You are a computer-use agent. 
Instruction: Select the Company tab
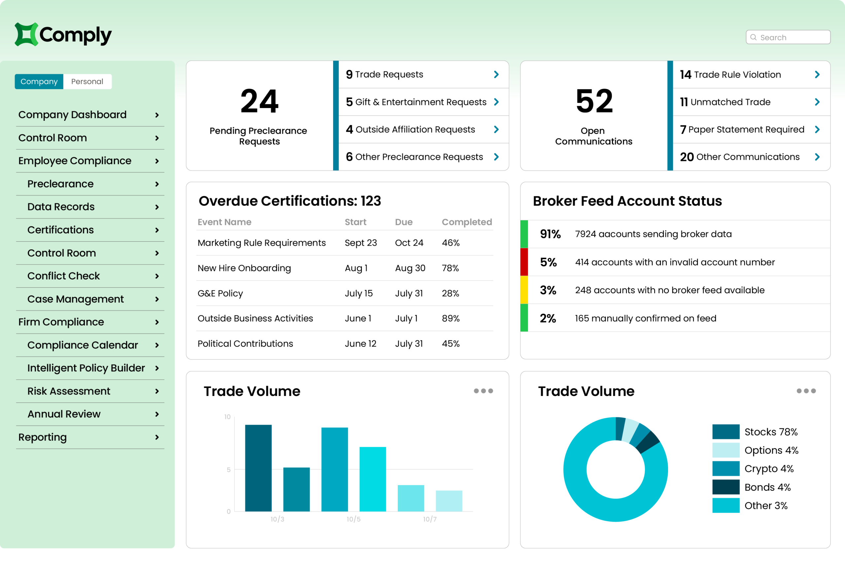39,81
